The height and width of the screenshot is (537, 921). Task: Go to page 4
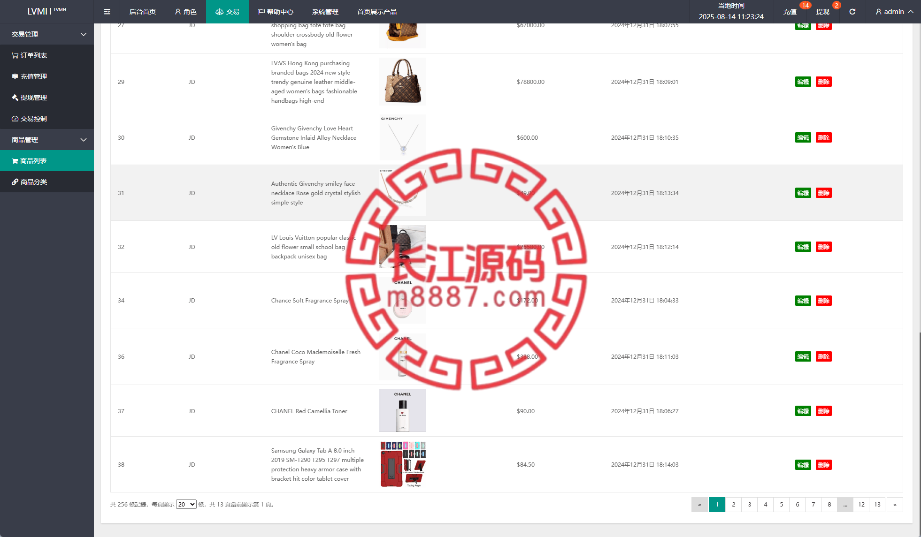[766, 505]
